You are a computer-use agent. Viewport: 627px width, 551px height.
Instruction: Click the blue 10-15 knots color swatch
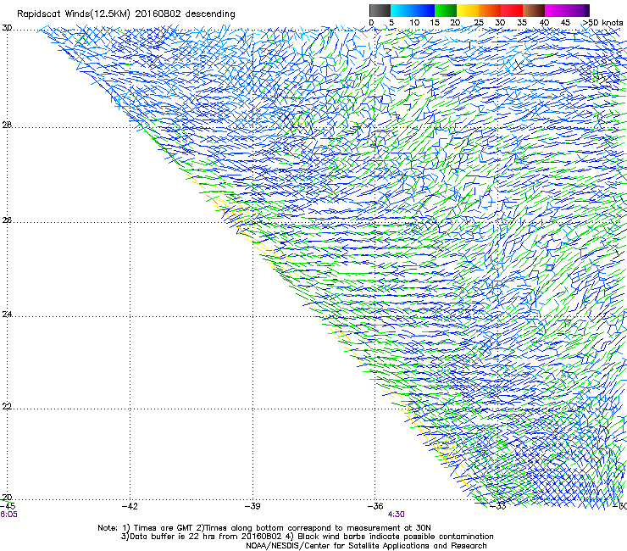tap(424, 10)
